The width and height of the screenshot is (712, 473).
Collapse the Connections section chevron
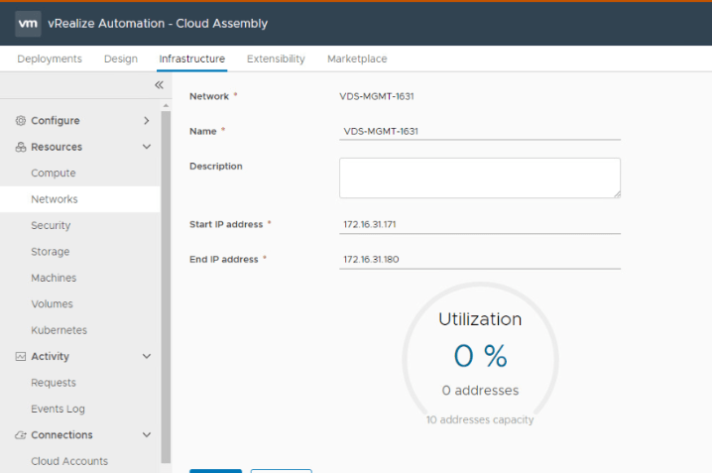pyautogui.click(x=147, y=435)
